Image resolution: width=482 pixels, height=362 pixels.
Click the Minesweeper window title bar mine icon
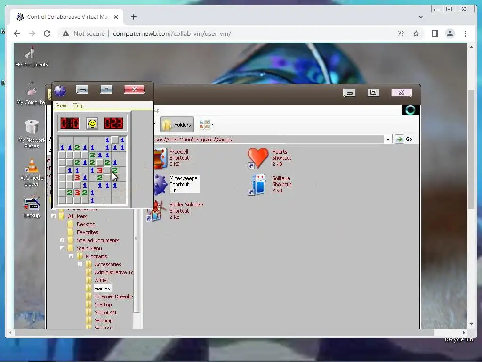pos(60,91)
